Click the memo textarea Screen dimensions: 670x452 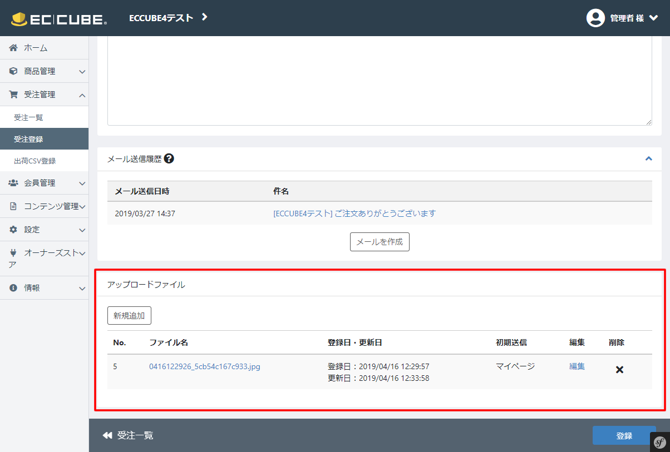380,81
